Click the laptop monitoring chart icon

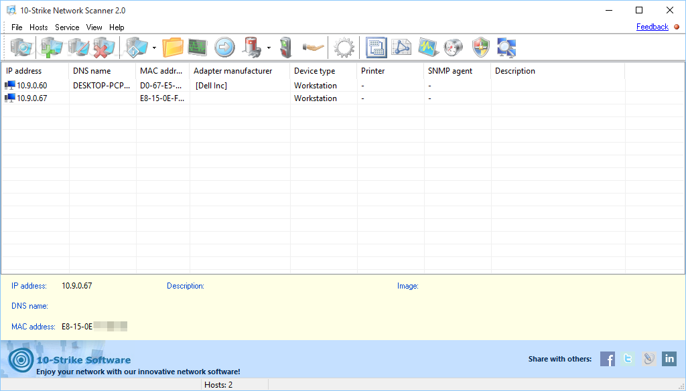click(x=428, y=48)
